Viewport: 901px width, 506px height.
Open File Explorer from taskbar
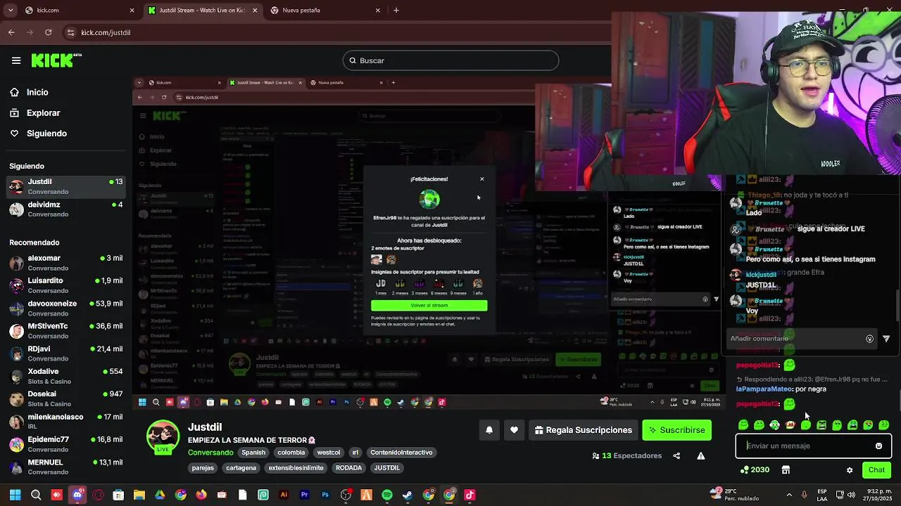pos(139,495)
